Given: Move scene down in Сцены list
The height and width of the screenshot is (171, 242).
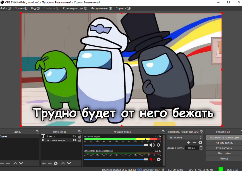Looking at the screenshot, I should tap(21, 163).
